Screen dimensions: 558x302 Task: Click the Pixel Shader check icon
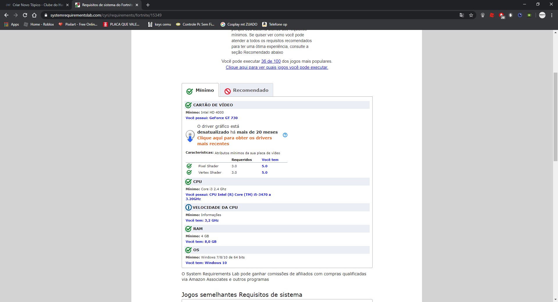point(189,166)
